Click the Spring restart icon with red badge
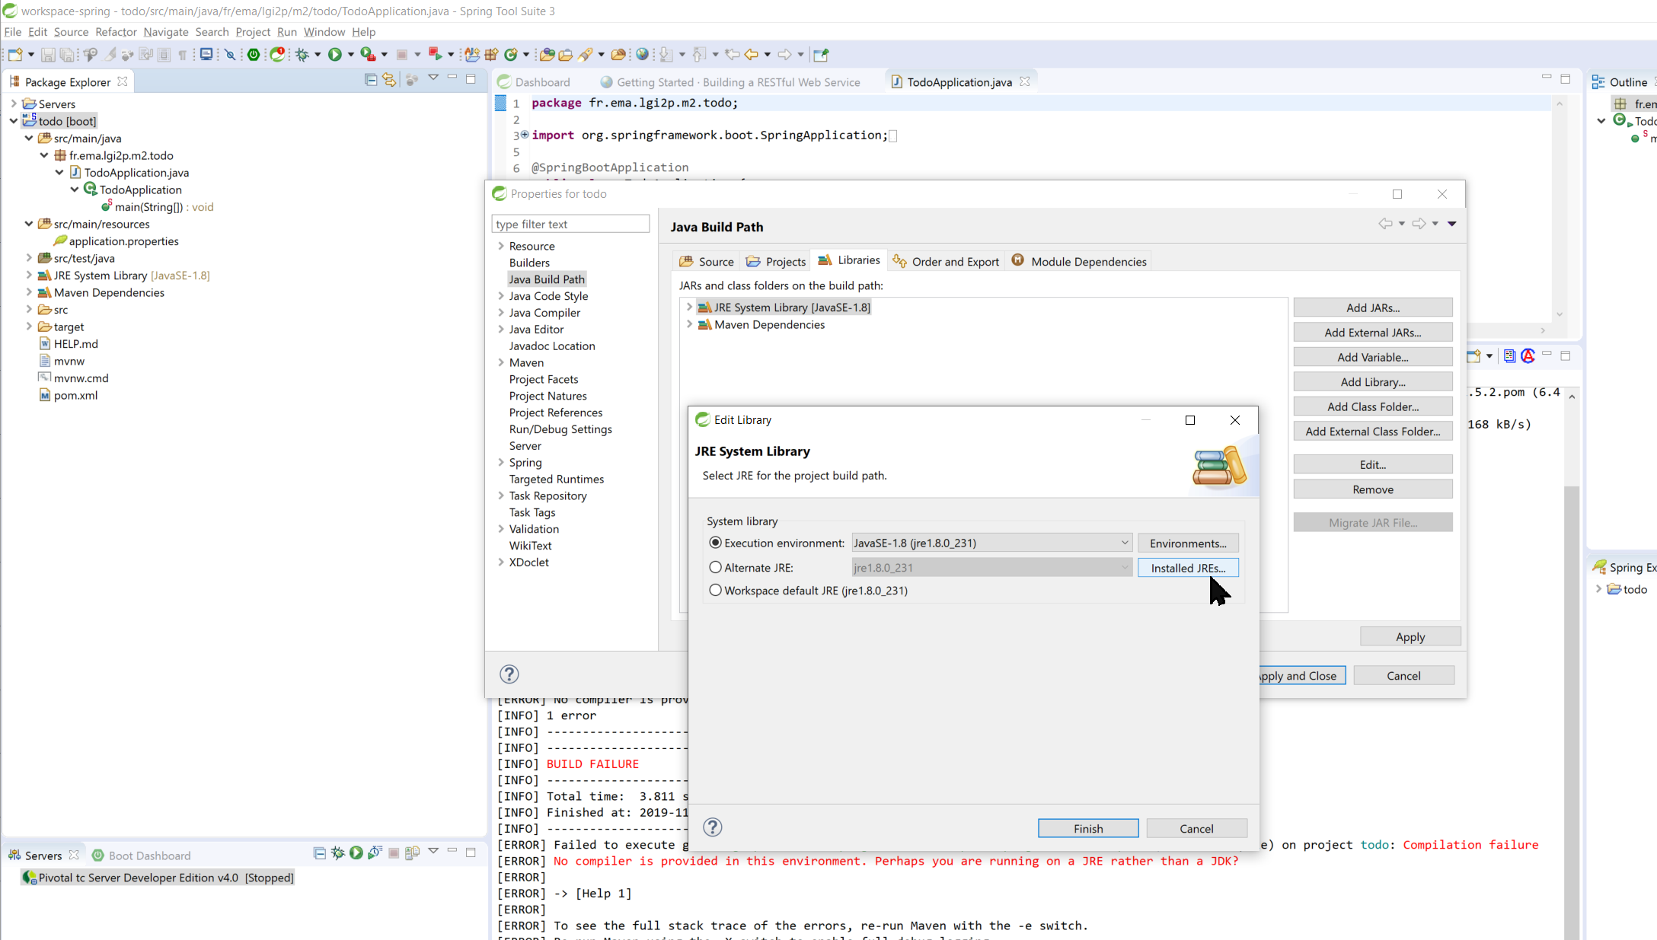Image resolution: width=1657 pixels, height=940 pixels. coord(278,54)
